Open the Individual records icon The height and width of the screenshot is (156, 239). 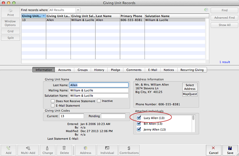pos(107,150)
